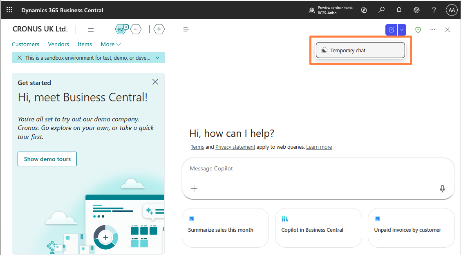Start a new chat with compose button
Image resolution: width=461 pixels, height=255 pixels.
[x=392, y=30]
